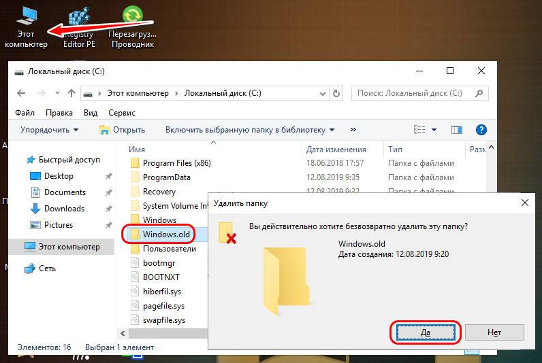Open the Сервис menu
This screenshot has width=542, height=363.
tap(122, 113)
